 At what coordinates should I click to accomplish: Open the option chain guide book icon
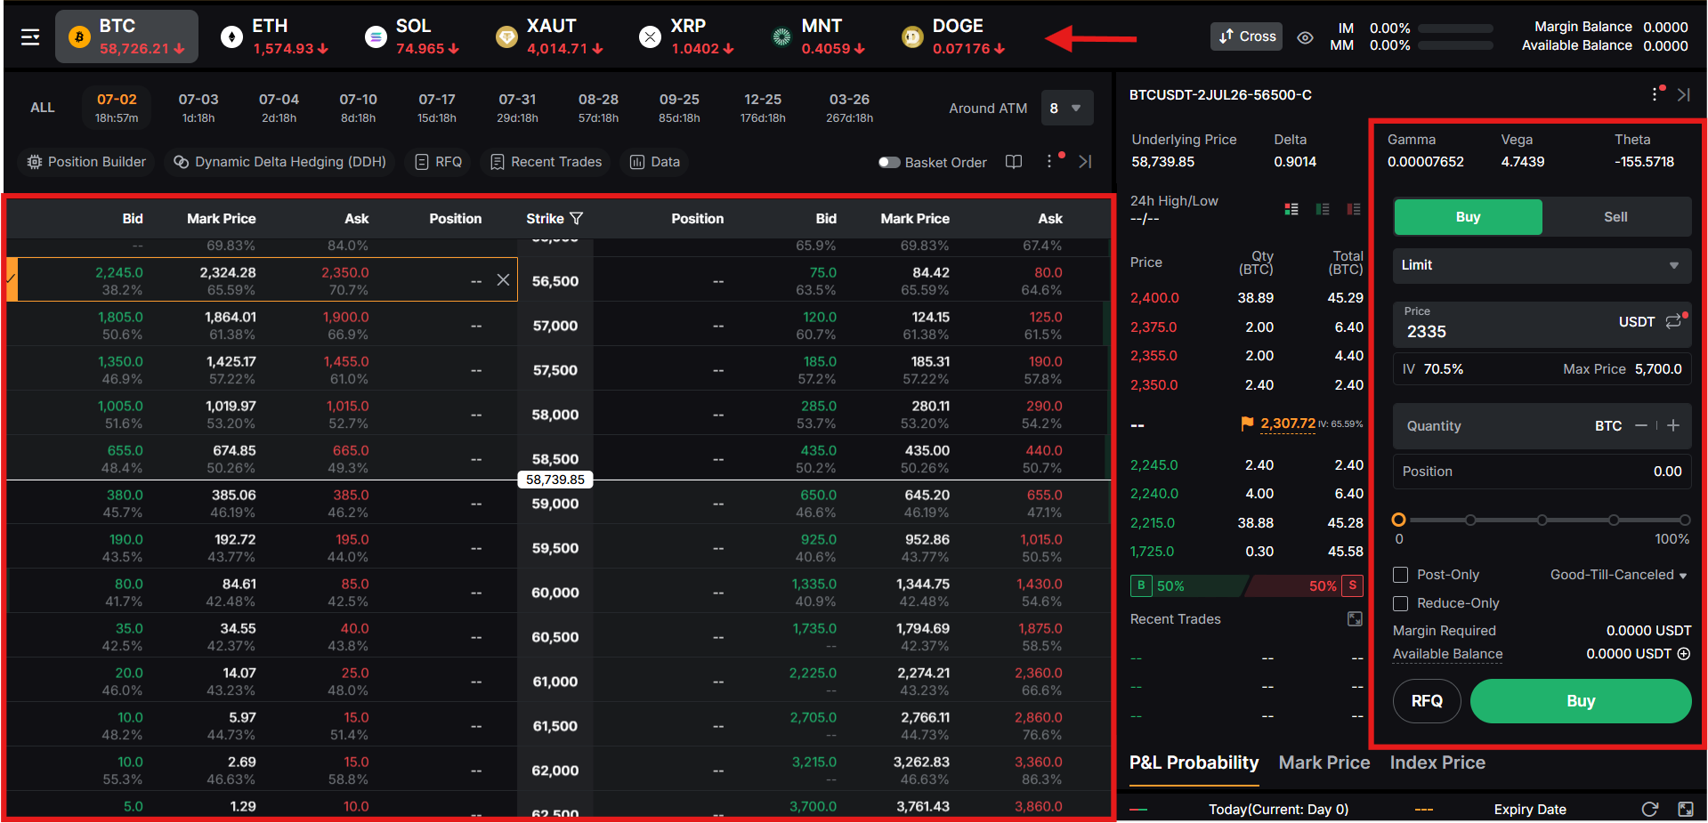[x=1014, y=161]
